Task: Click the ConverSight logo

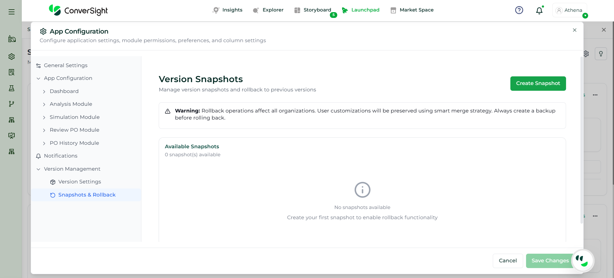Action: pyautogui.click(x=78, y=11)
